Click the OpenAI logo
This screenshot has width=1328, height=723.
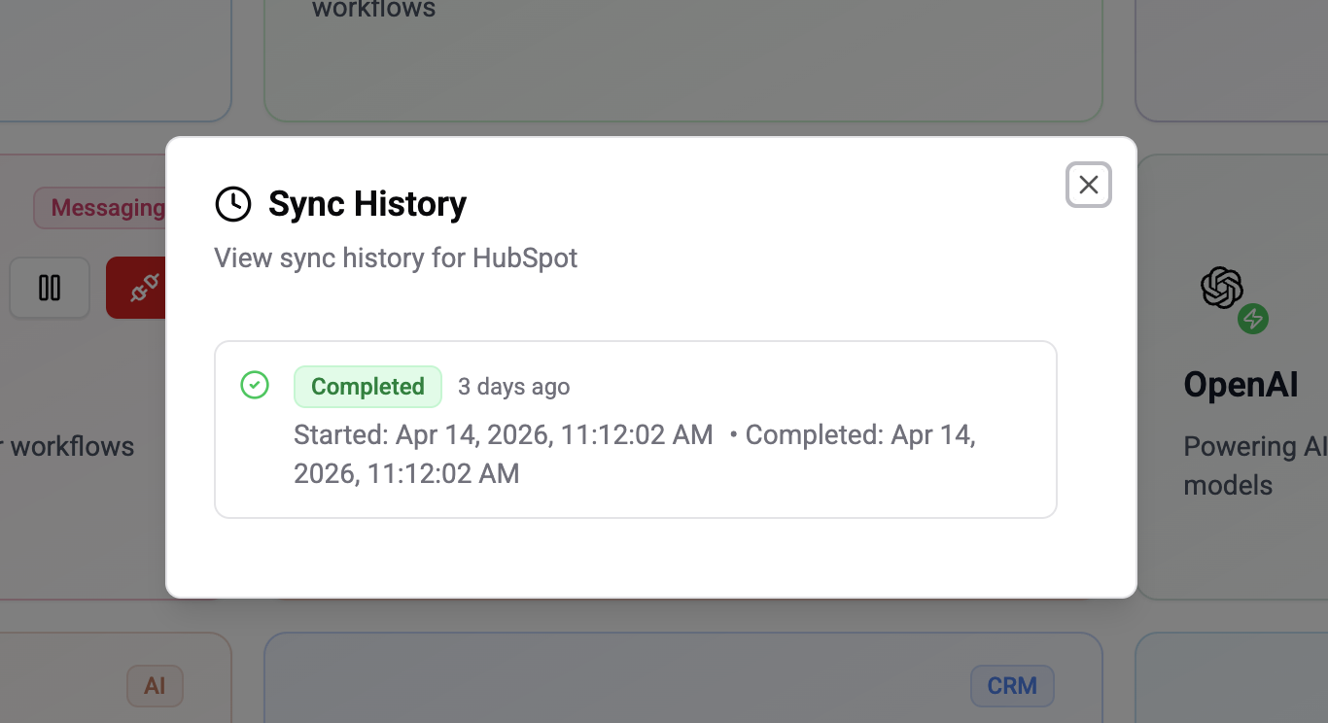pyautogui.click(x=1222, y=286)
